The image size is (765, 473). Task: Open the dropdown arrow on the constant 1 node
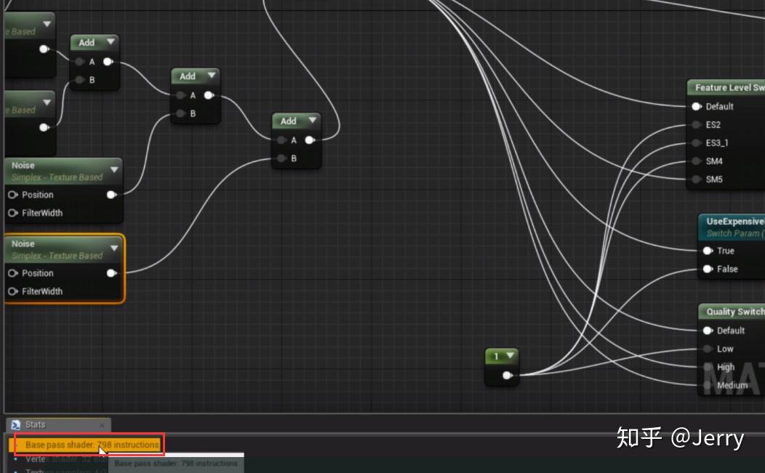(509, 356)
